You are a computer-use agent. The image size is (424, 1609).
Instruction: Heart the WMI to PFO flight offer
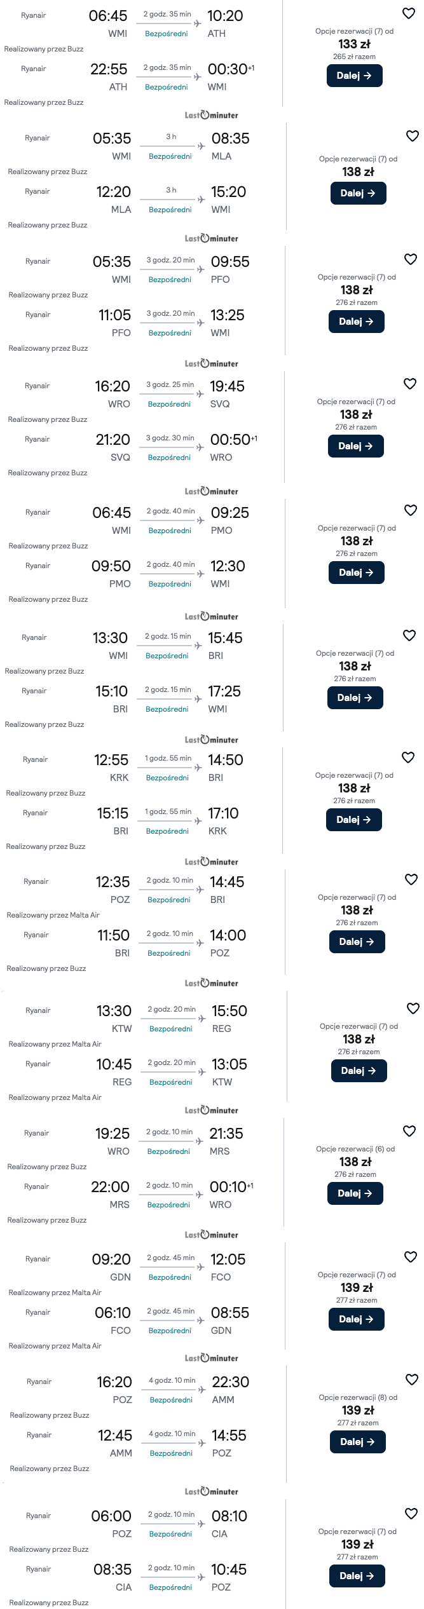(411, 259)
